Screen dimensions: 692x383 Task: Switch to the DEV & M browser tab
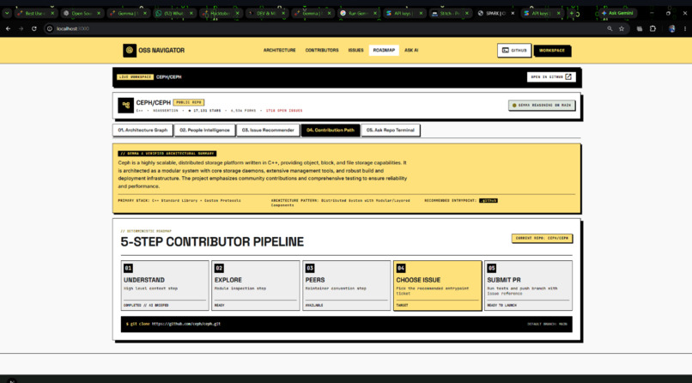[x=266, y=13]
